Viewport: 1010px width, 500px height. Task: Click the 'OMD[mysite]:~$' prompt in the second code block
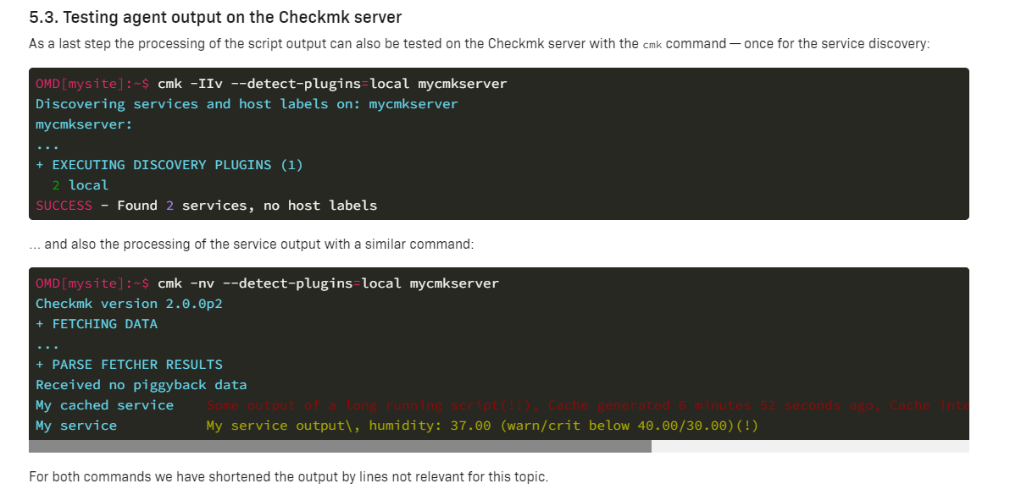coord(92,283)
